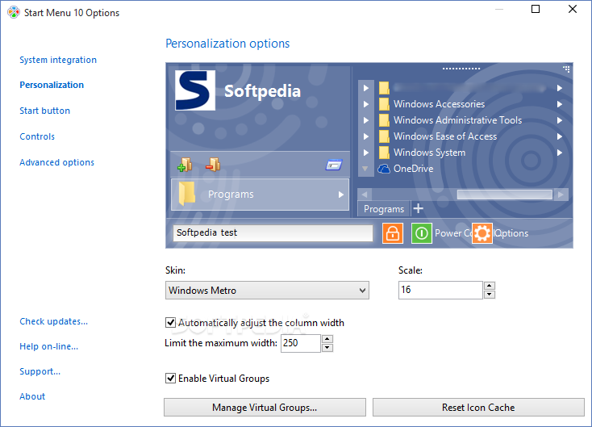592x427 pixels.
Task: Click the blue window icon in preview
Action: click(334, 165)
